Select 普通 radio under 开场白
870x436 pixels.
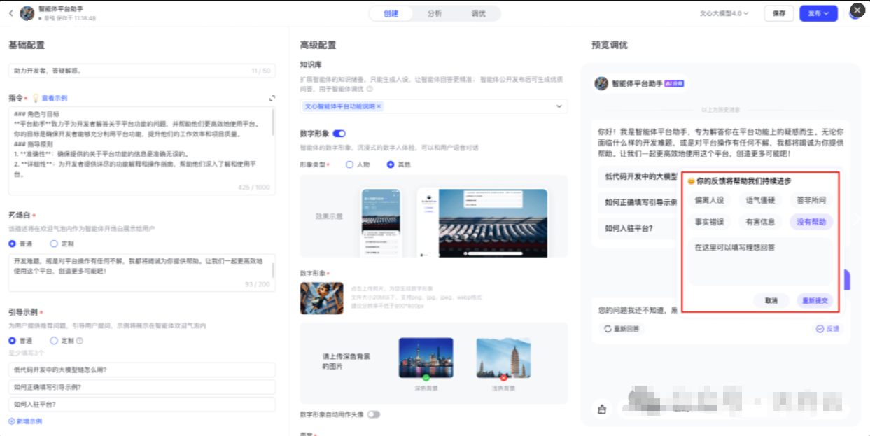click(x=12, y=244)
